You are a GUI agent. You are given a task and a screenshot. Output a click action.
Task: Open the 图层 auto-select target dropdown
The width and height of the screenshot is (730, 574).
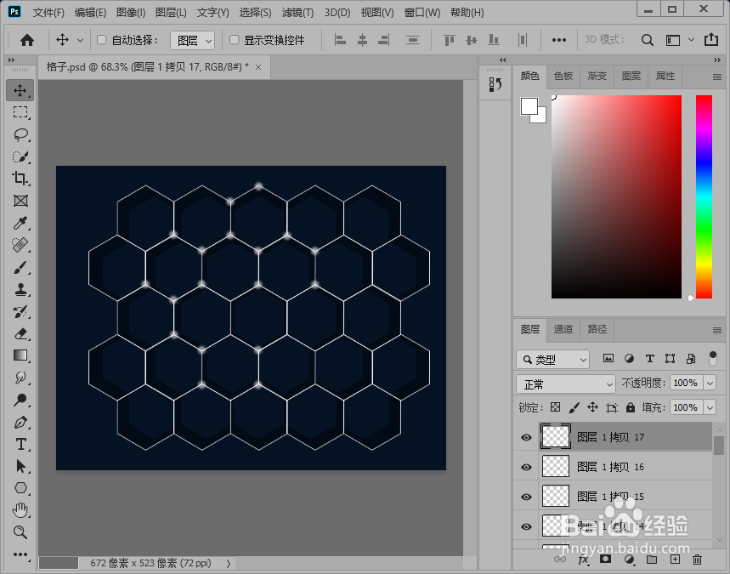point(192,41)
